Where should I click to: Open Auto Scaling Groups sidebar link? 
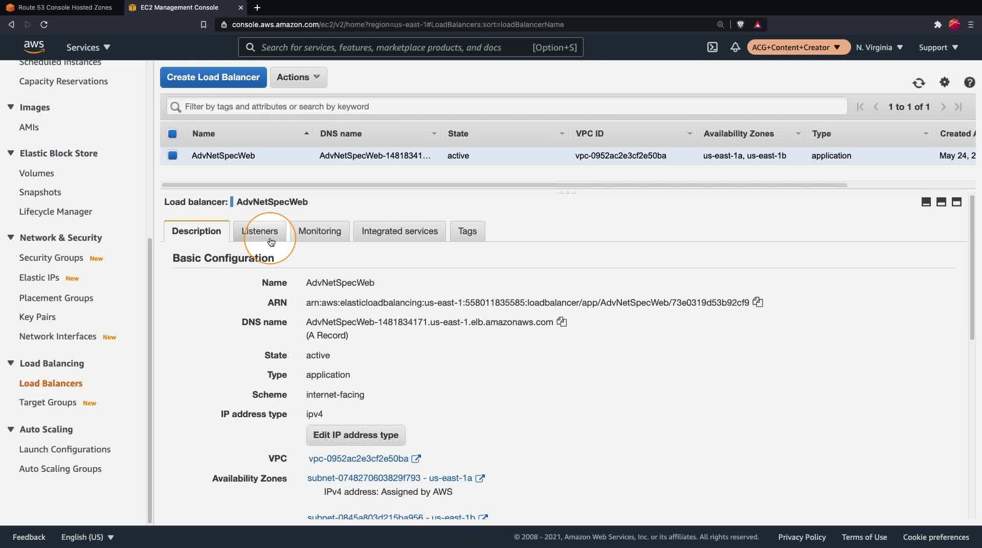click(60, 469)
